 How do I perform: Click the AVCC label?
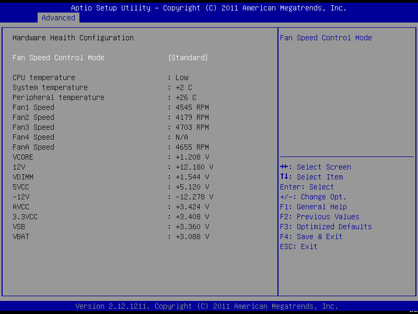click(x=21, y=207)
